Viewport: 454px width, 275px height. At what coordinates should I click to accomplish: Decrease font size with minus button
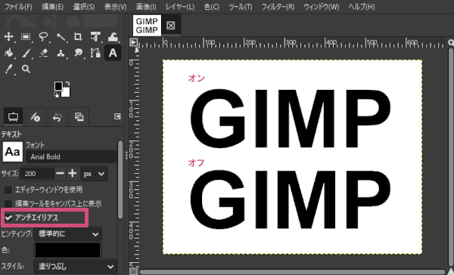[x=60, y=174]
